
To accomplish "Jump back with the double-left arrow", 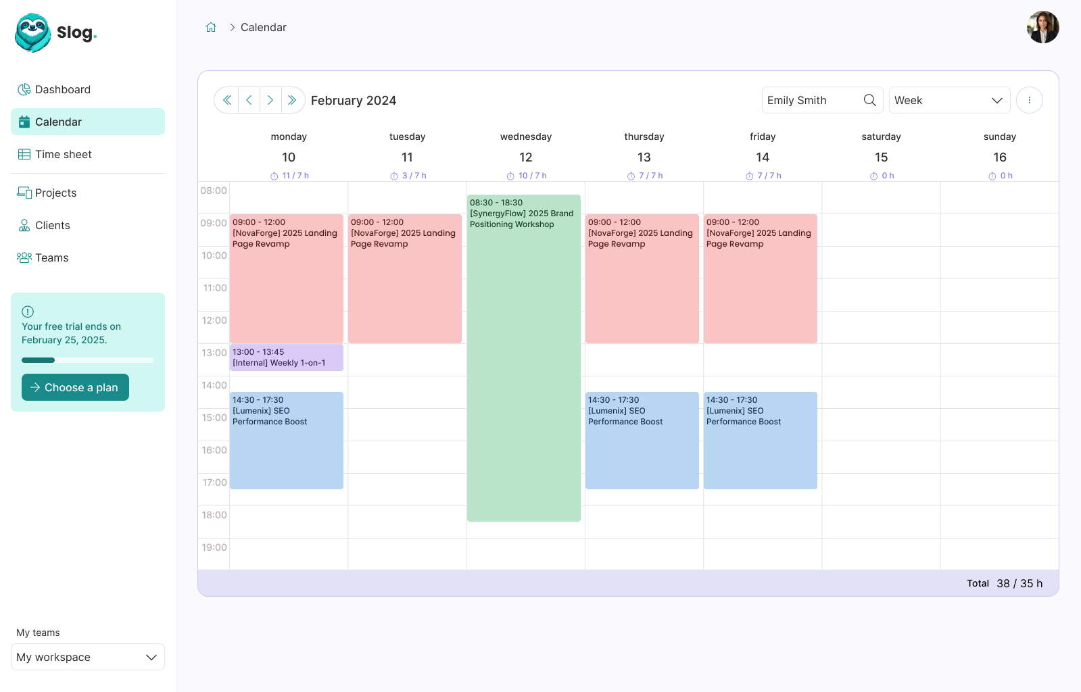I will coord(226,99).
